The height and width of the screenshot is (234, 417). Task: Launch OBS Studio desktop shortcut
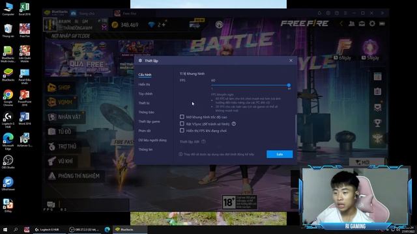(x=8, y=162)
